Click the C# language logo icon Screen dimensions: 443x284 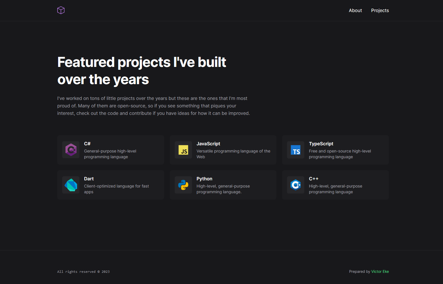point(71,150)
